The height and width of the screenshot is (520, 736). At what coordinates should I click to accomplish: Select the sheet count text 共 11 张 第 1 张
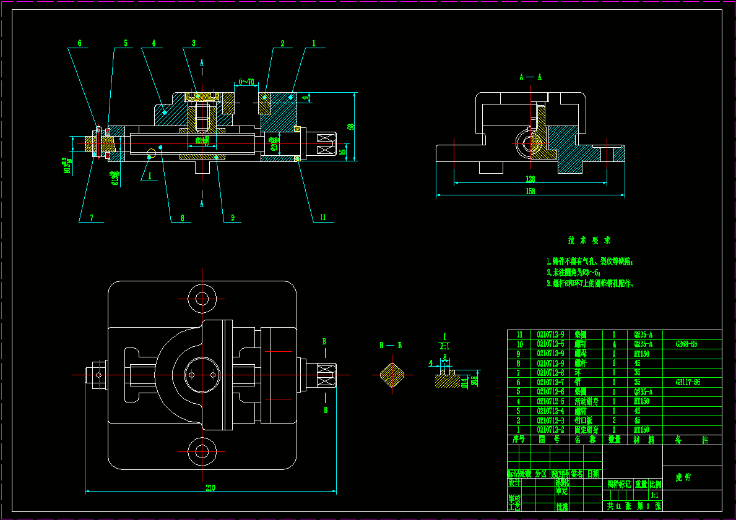point(634,506)
